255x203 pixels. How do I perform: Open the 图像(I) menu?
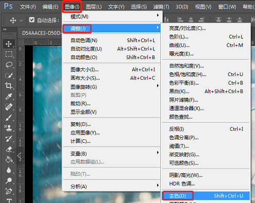click(72, 7)
